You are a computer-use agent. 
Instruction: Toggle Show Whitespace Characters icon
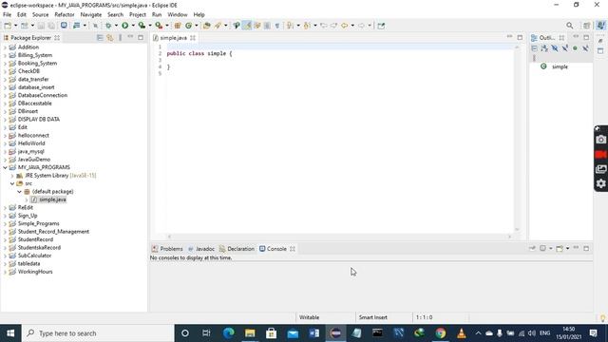tap(276, 26)
